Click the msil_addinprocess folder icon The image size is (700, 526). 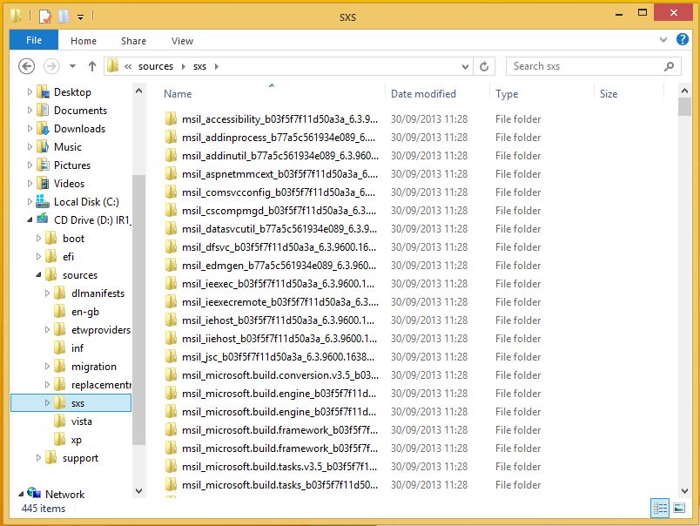[x=171, y=137]
